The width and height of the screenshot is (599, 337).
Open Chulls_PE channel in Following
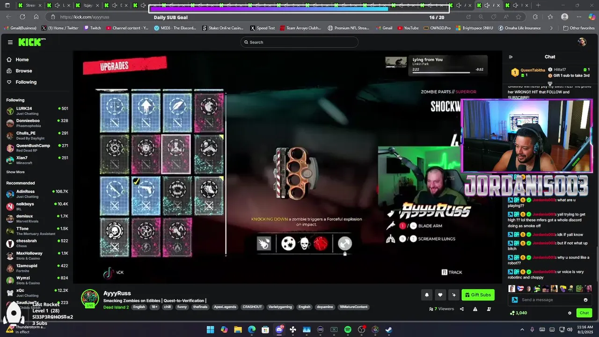pos(37,135)
